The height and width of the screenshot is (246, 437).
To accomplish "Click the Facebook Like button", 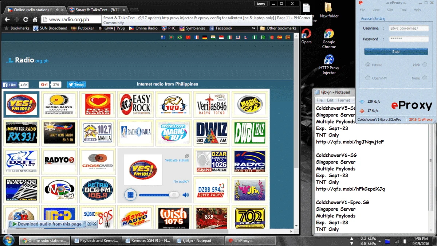I will point(10,85).
